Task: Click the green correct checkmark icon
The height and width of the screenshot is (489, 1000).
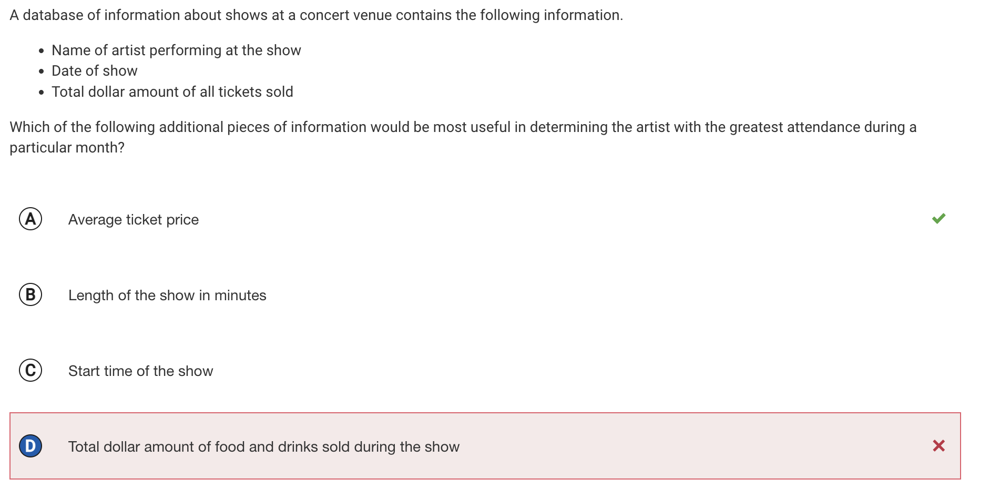Action: point(938,218)
